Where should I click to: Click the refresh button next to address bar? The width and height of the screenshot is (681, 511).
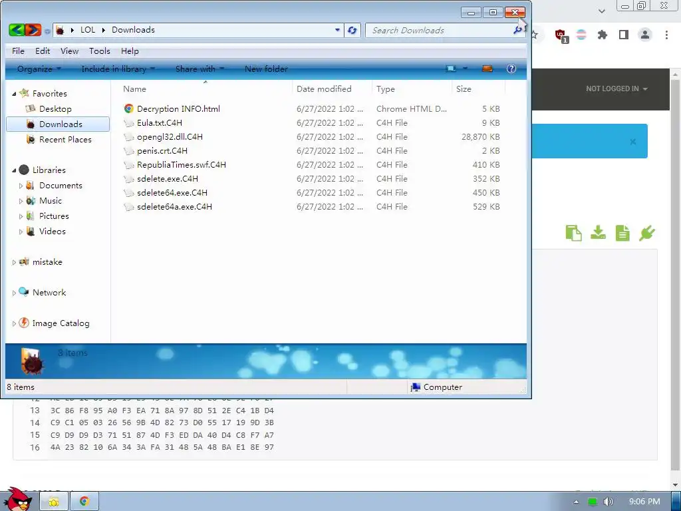pyautogui.click(x=352, y=30)
